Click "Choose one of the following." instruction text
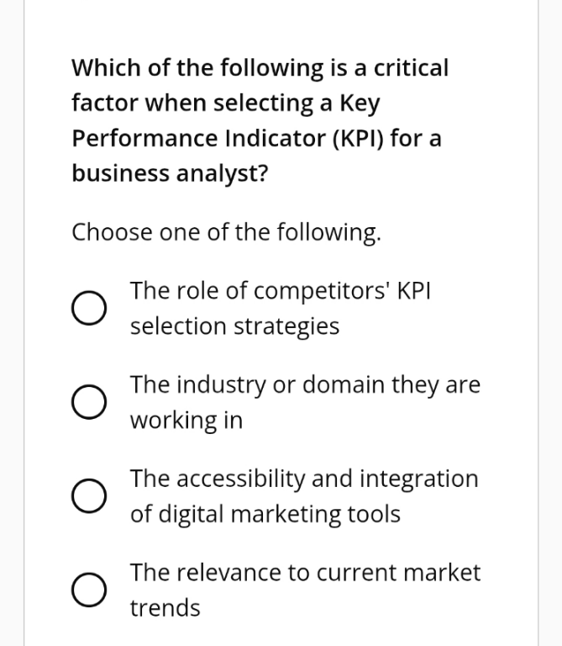This screenshot has width=562, height=646. click(227, 231)
